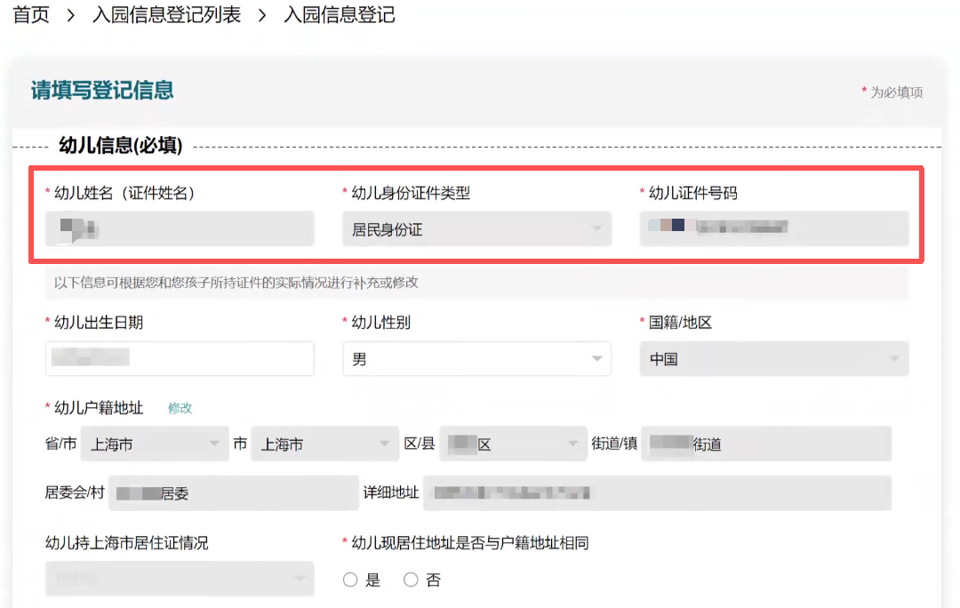Viewport: 960px width, 608px height.
Task: Click the arrow icon in 市 dropdown
Action: [384, 444]
